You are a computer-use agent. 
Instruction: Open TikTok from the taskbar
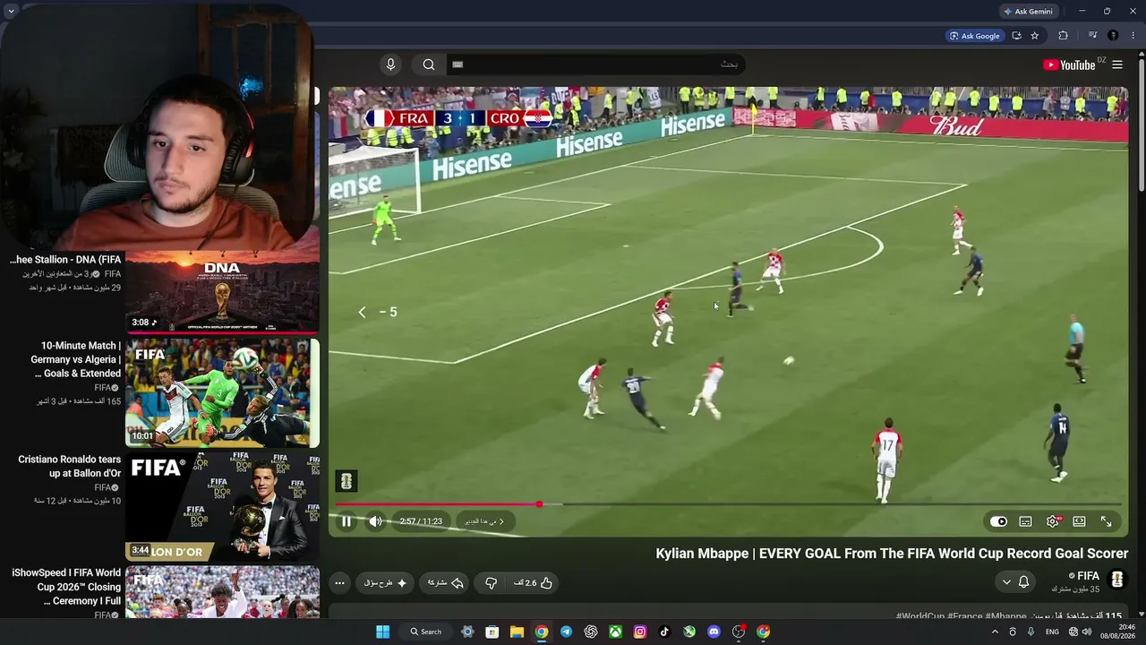[664, 632]
